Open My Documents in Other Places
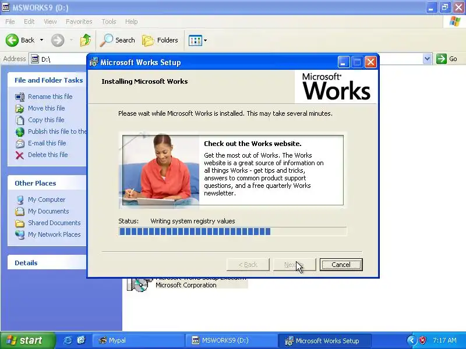This screenshot has width=466, height=349. coord(48,211)
